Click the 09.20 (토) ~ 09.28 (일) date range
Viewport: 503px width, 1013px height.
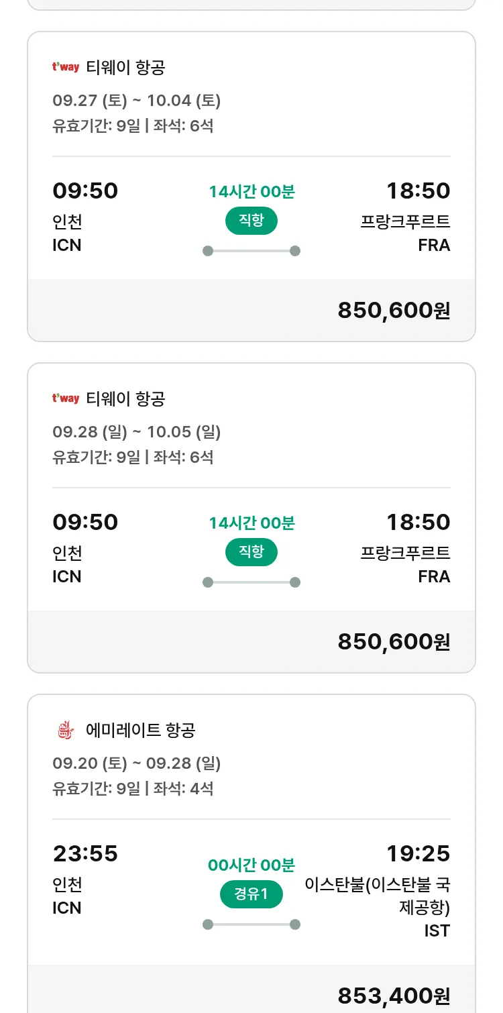click(137, 763)
